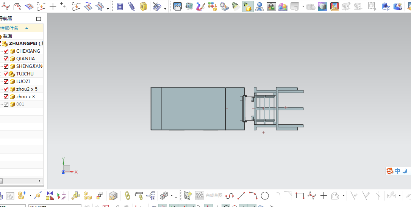
Task: Click the delete spring icon
Action: [157, 6]
